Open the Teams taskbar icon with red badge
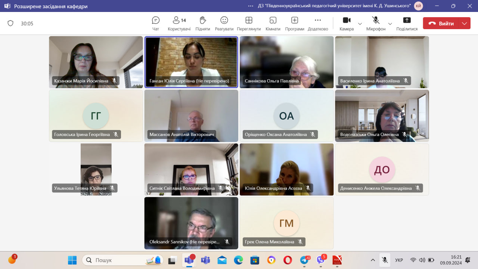Screen dimensions: 478x269 pos(189,260)
